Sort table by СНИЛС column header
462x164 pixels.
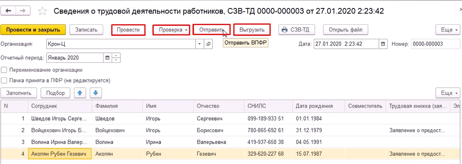point(257,106)
